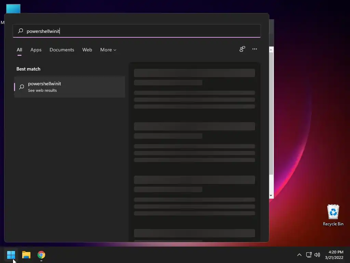This screenshot has height=263, width=350.
Task: Click the search box containing powershellwinit
Action: [x=137, y=31]
